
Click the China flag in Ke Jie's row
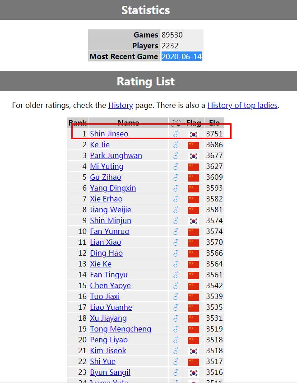(194, 145)
